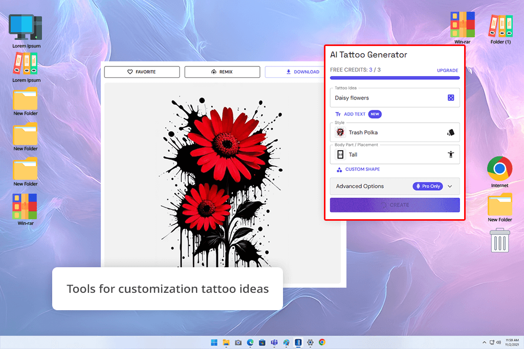Launch Microsoft Edge from the taskbar

coord(250,342)
